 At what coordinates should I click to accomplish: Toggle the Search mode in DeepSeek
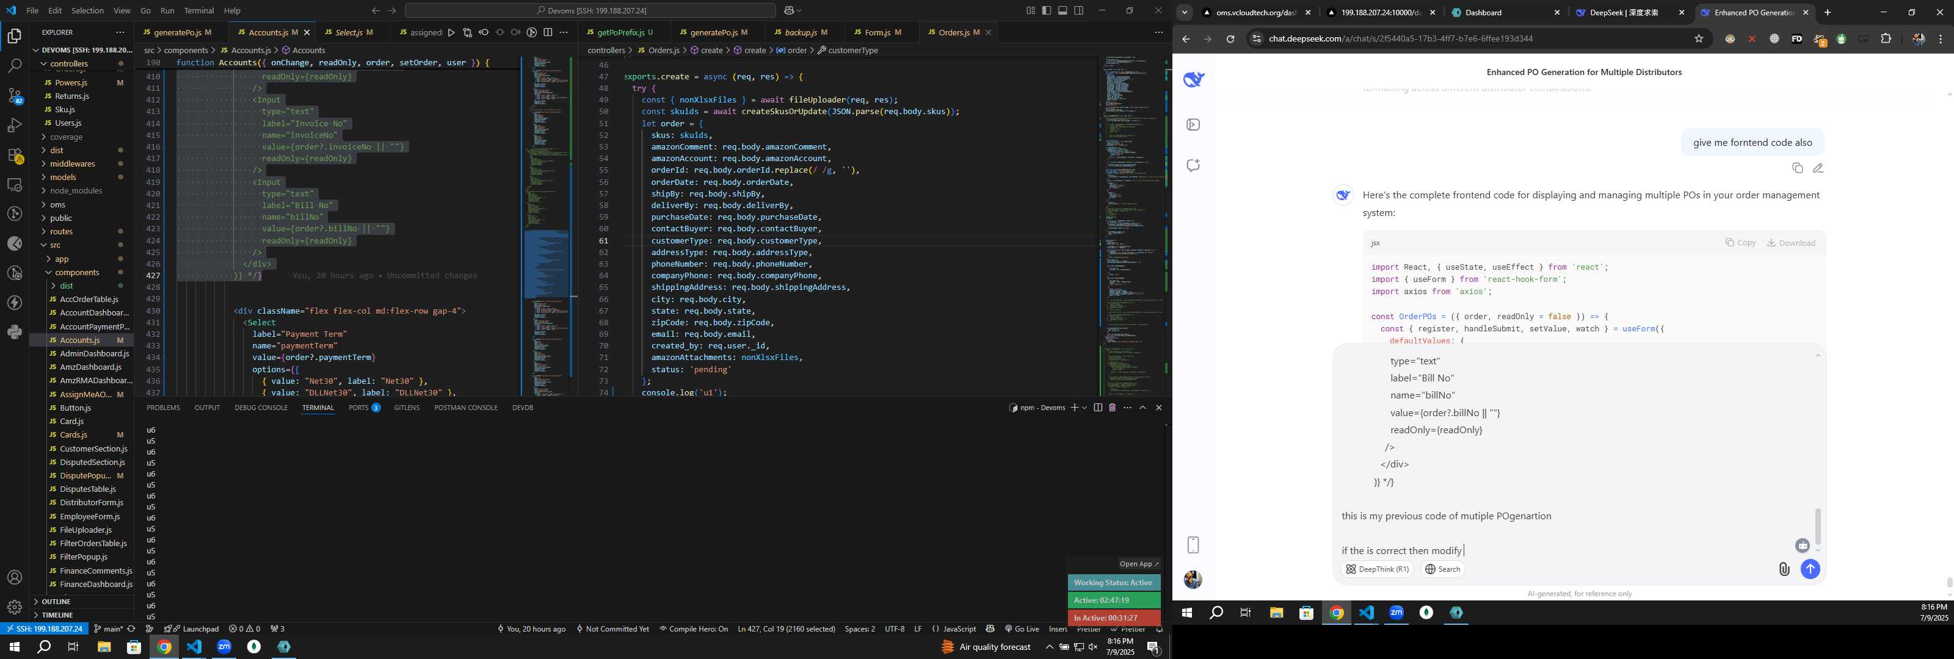1442,569
